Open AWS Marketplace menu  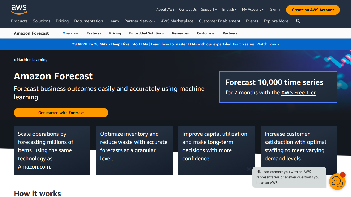click(177, 21)
